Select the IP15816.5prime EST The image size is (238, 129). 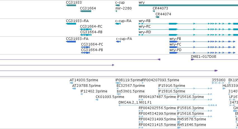[185, 94]
